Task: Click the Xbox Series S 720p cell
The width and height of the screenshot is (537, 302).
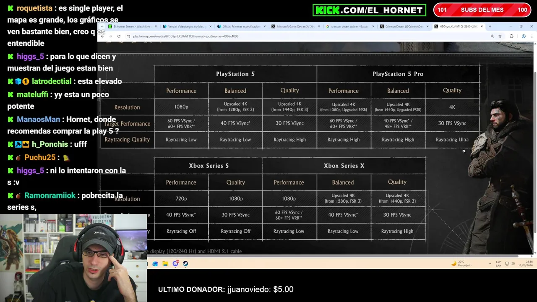Action: [181, 198]
